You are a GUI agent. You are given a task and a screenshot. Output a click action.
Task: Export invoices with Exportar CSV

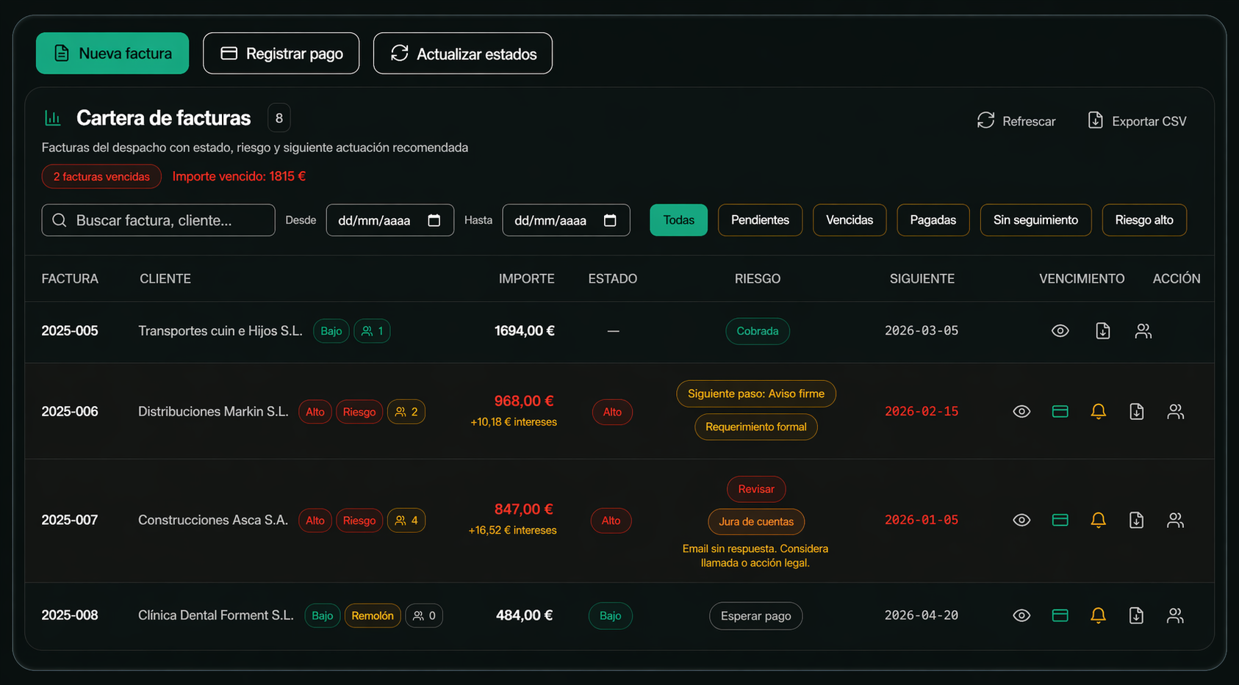coord(1138,120)
